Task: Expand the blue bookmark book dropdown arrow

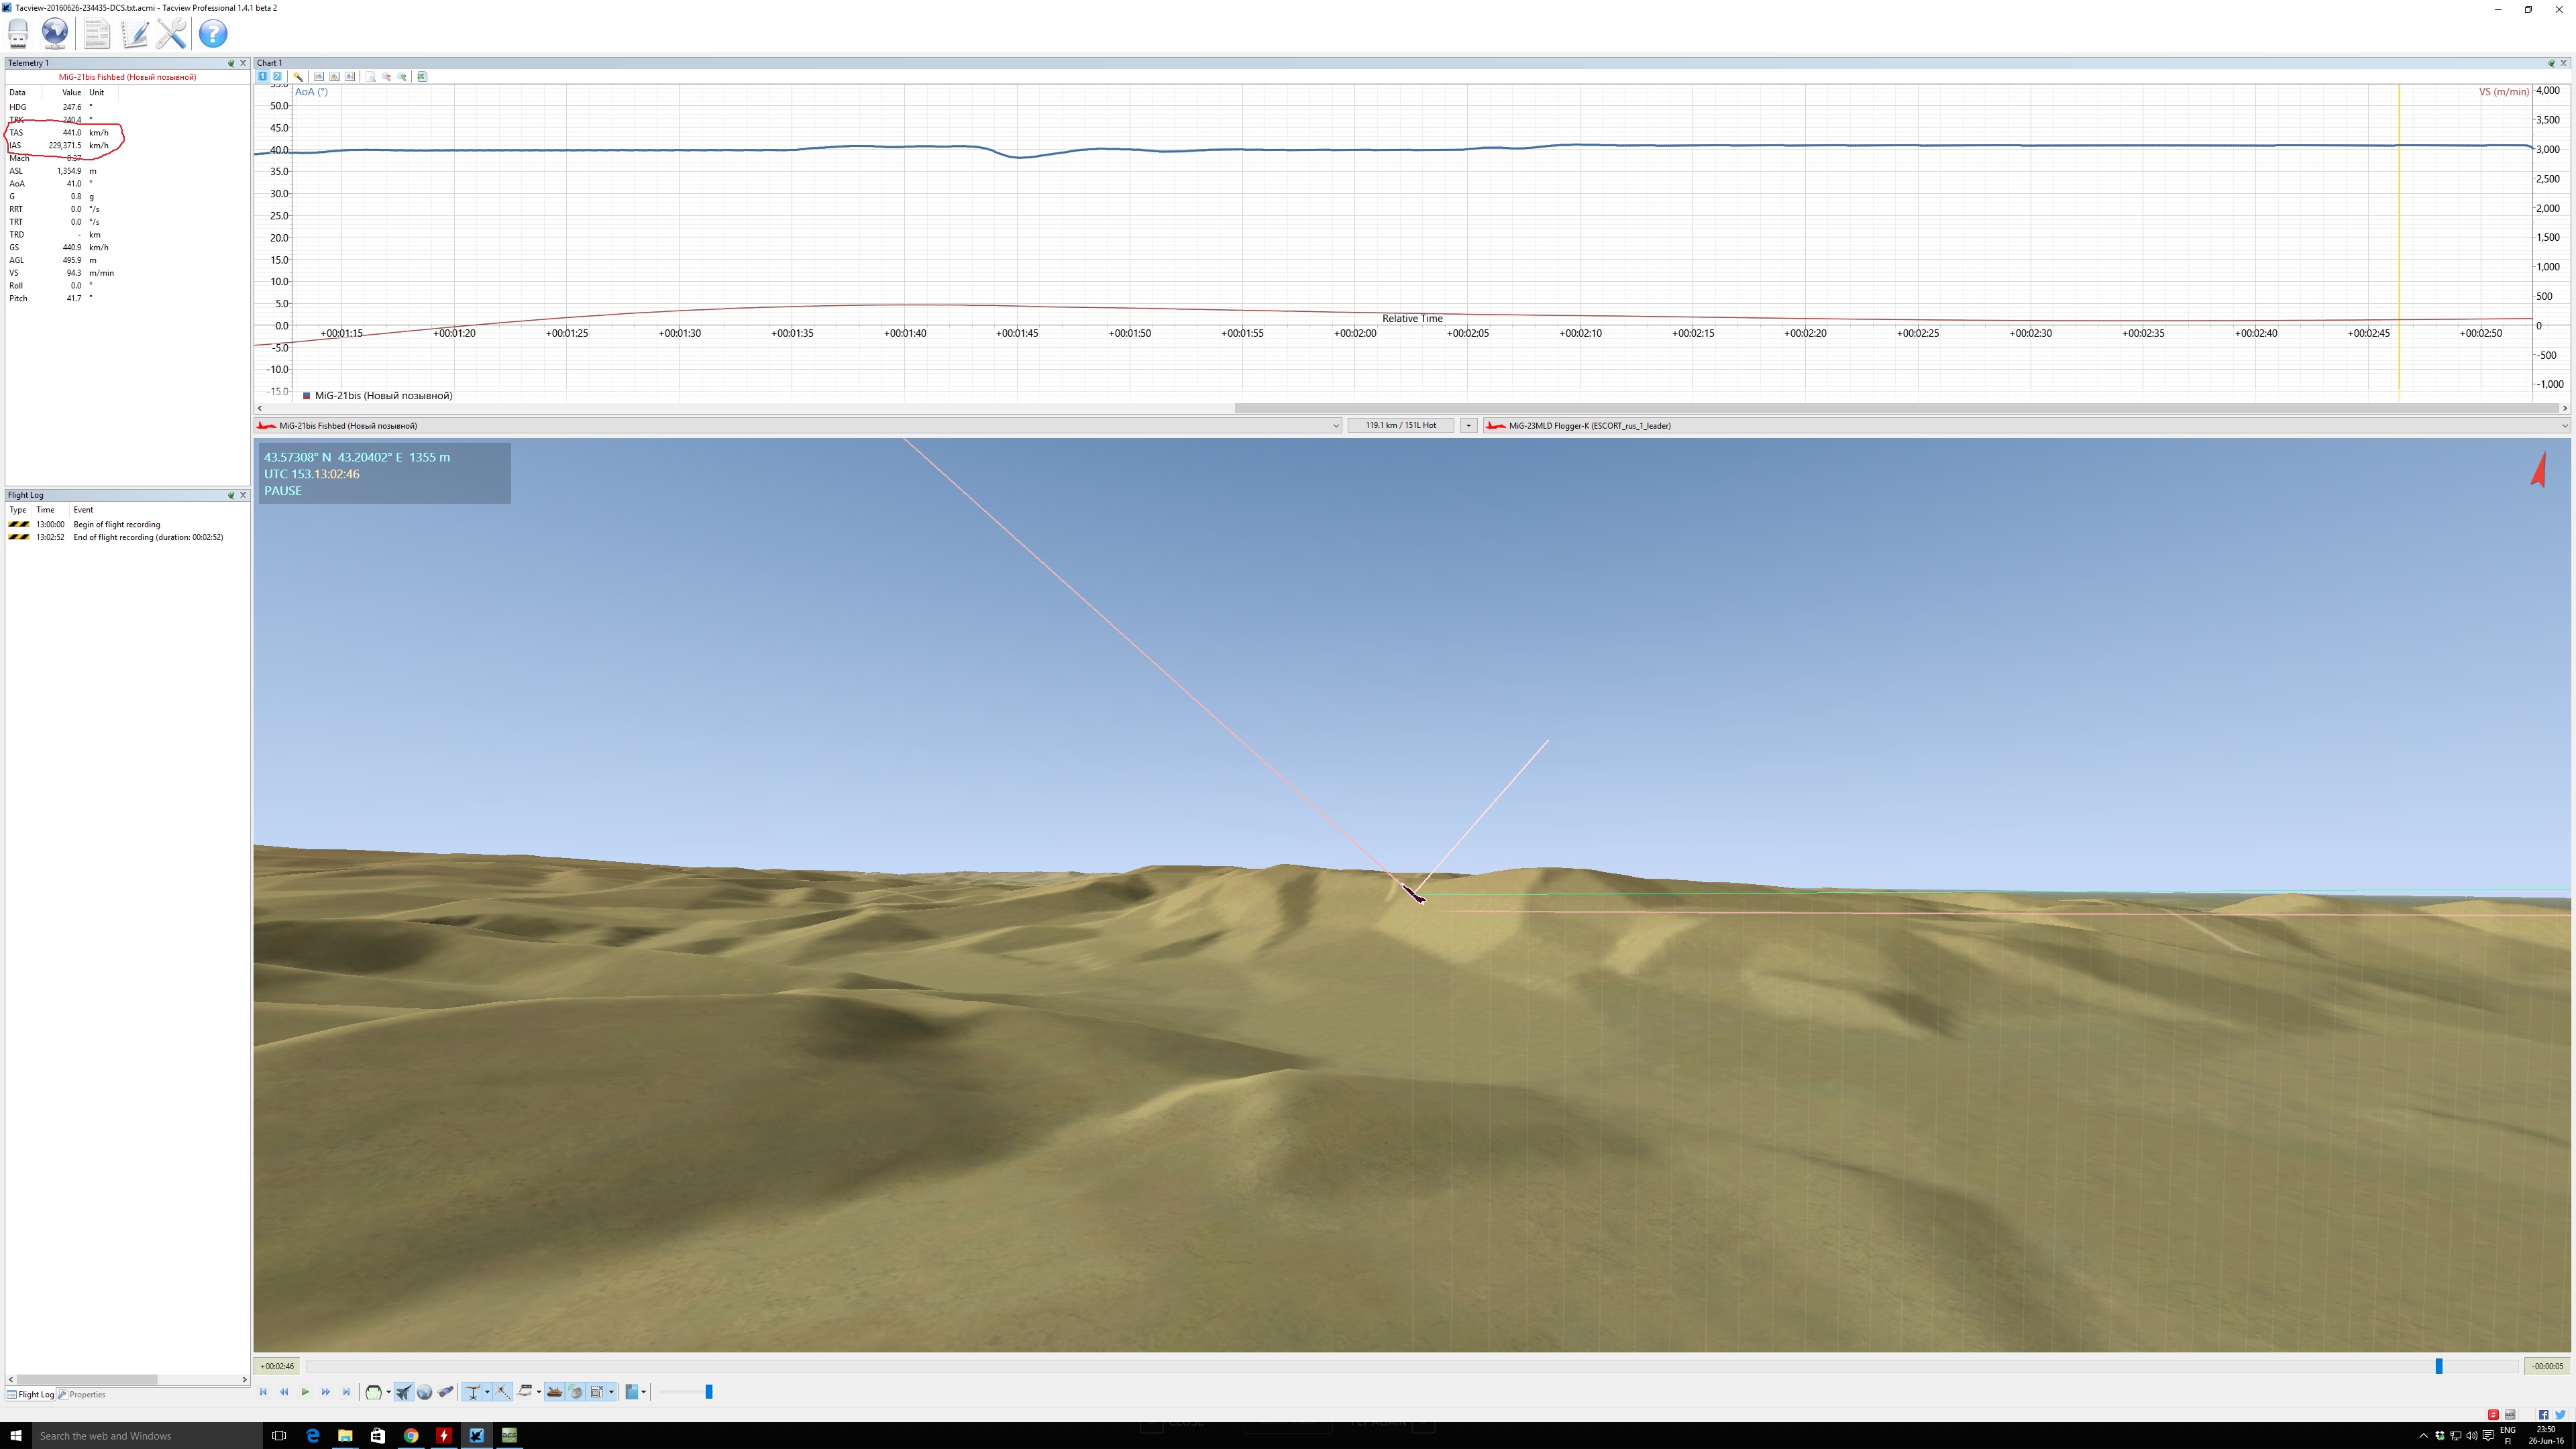Action: pyautogui.click(x=644, y=1392)
